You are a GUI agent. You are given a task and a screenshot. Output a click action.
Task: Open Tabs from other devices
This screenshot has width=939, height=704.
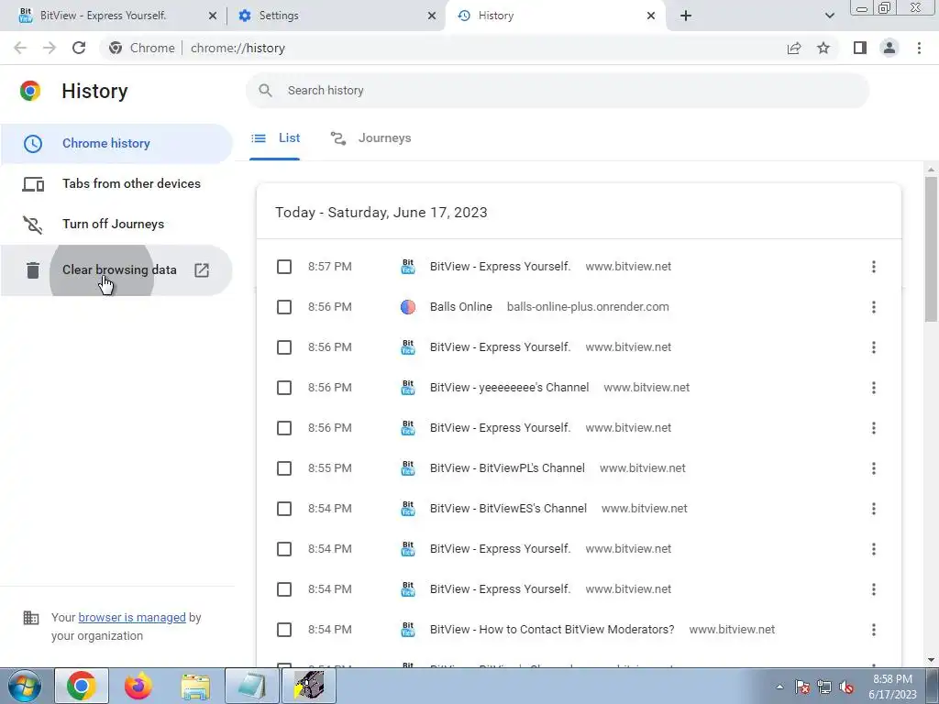point(116,183)
